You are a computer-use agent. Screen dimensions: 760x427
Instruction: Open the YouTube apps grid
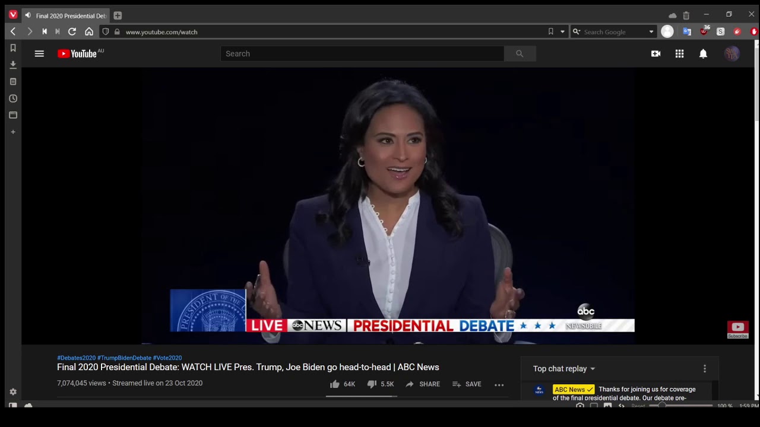coord(679,53)
